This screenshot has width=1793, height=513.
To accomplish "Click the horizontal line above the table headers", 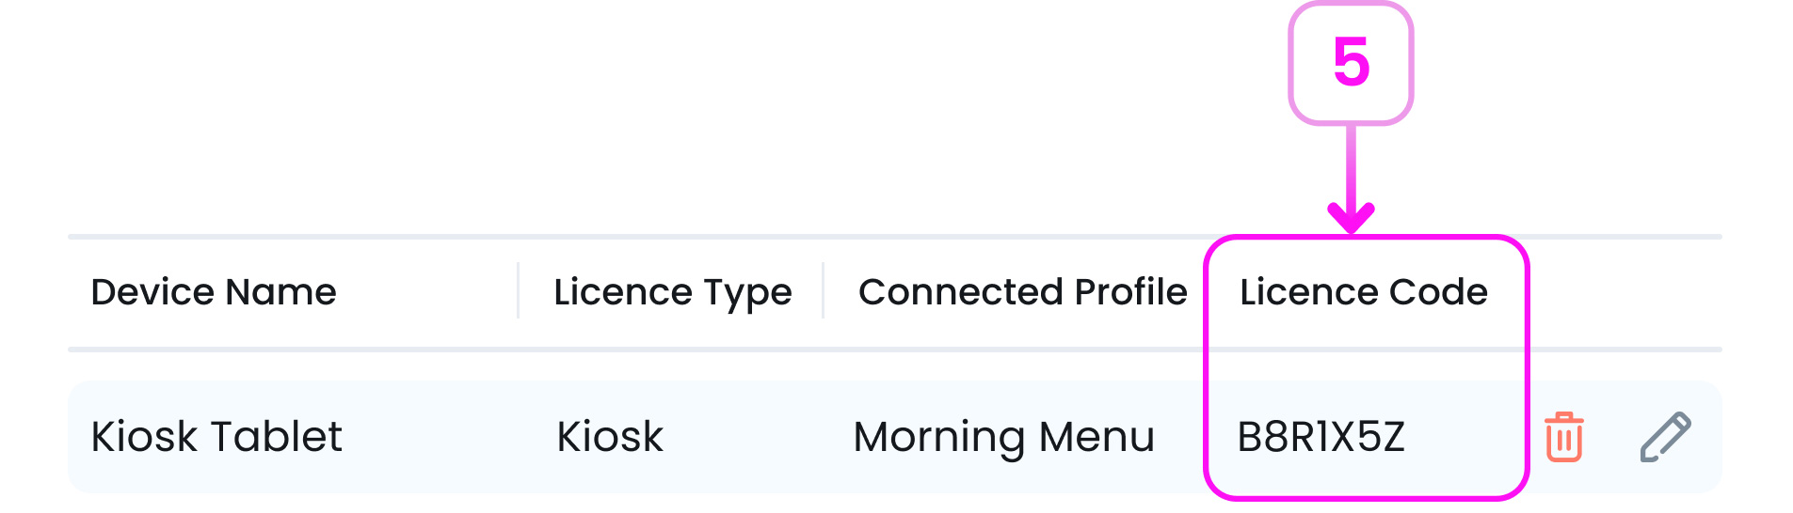I will click(x=659, y=237).
